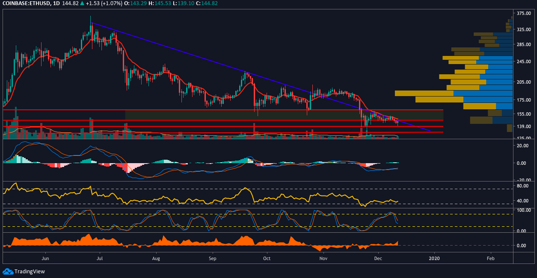Click the -20.00 MACD axis label
537x278 pixels.
(x=523, y=180)
